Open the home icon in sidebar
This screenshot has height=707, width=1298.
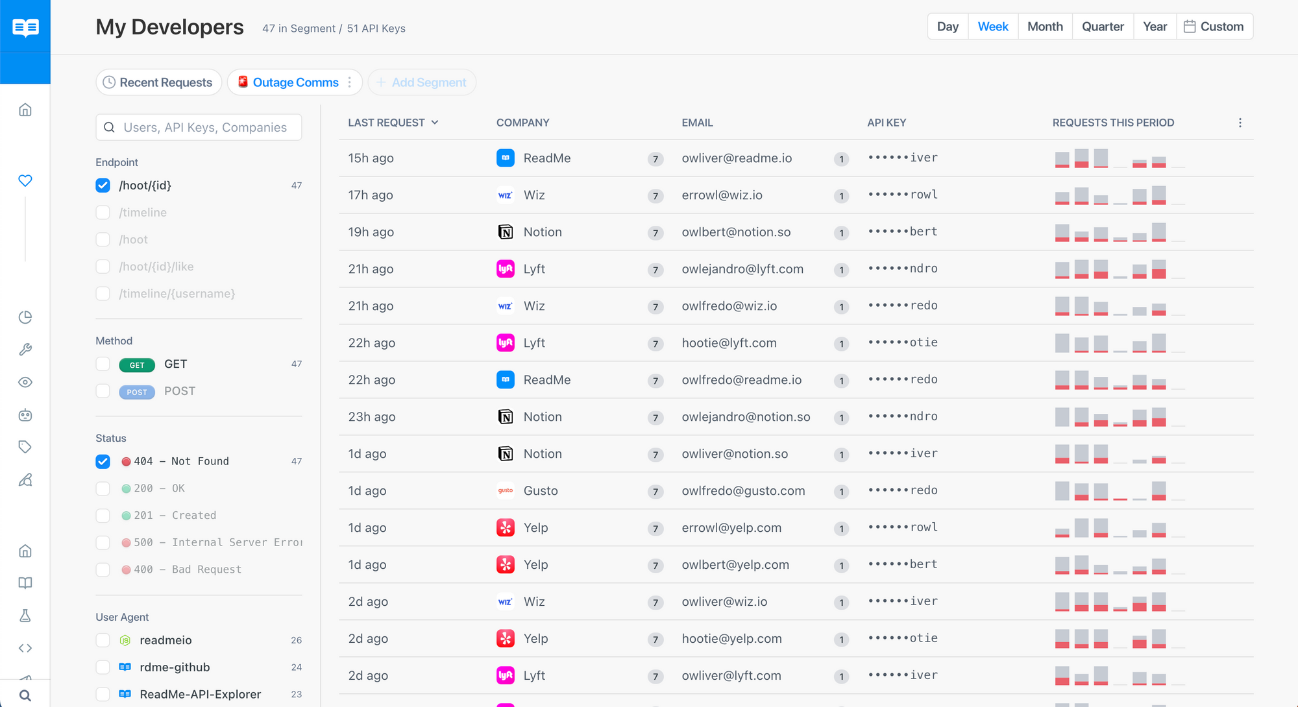(25, 110)
